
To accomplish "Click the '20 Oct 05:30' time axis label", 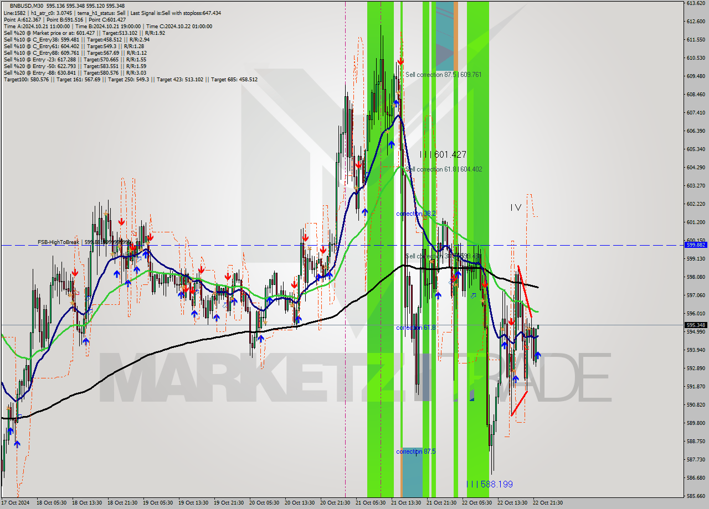I will click(265, 503).
